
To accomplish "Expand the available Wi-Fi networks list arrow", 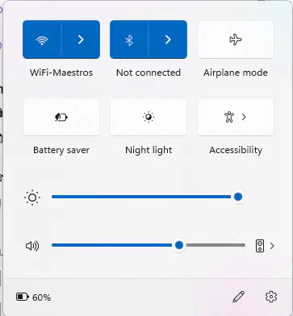I will (x=81, y=39).
